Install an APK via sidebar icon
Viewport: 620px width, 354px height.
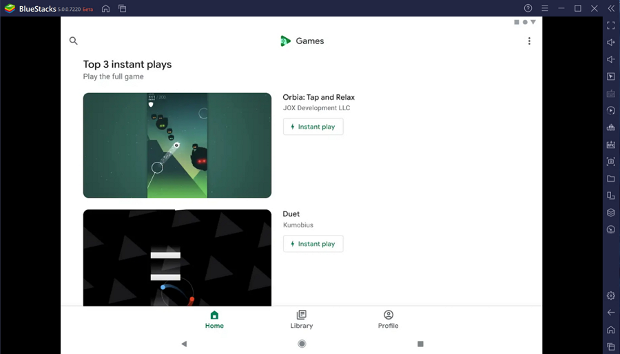(611, 145)
